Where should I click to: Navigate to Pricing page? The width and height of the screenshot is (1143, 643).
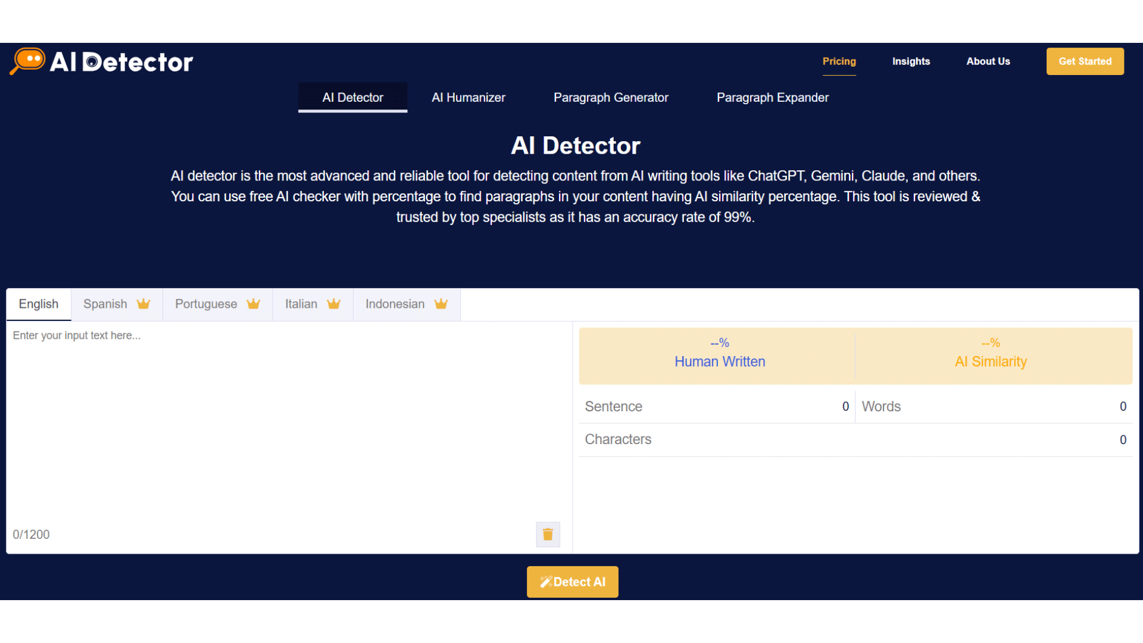839,61
